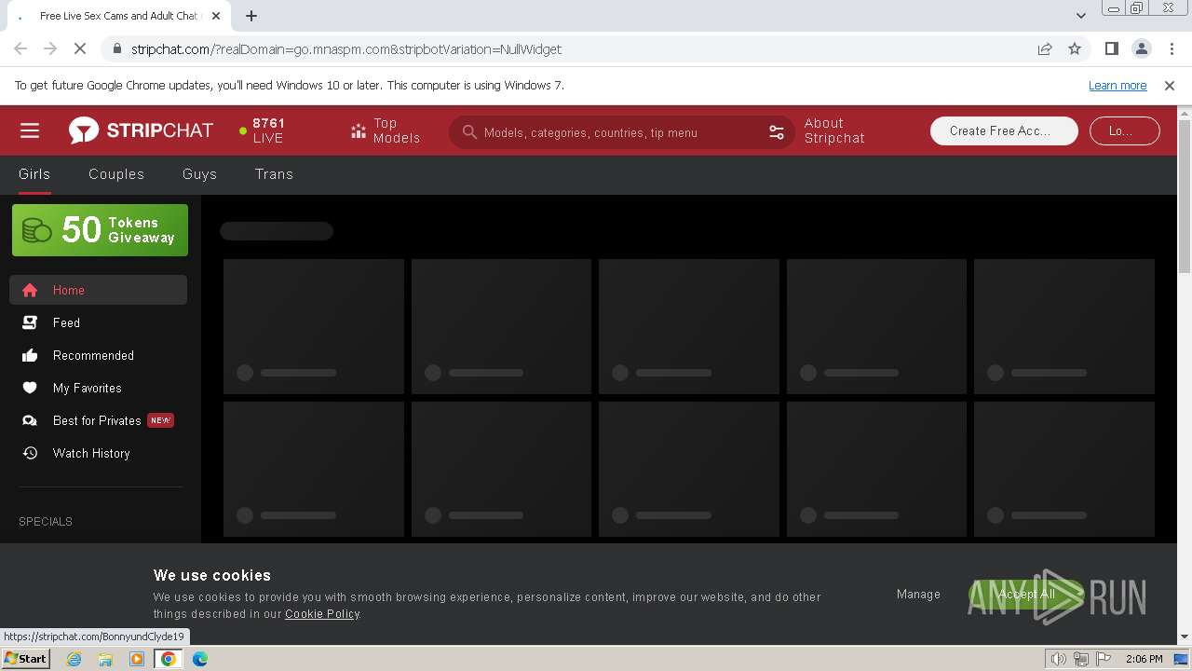Focus the models search field
Screen dimensions: 1192x671
621,132
